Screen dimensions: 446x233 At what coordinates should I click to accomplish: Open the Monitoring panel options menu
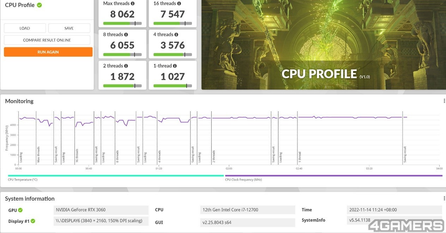[x=444, y=101]
